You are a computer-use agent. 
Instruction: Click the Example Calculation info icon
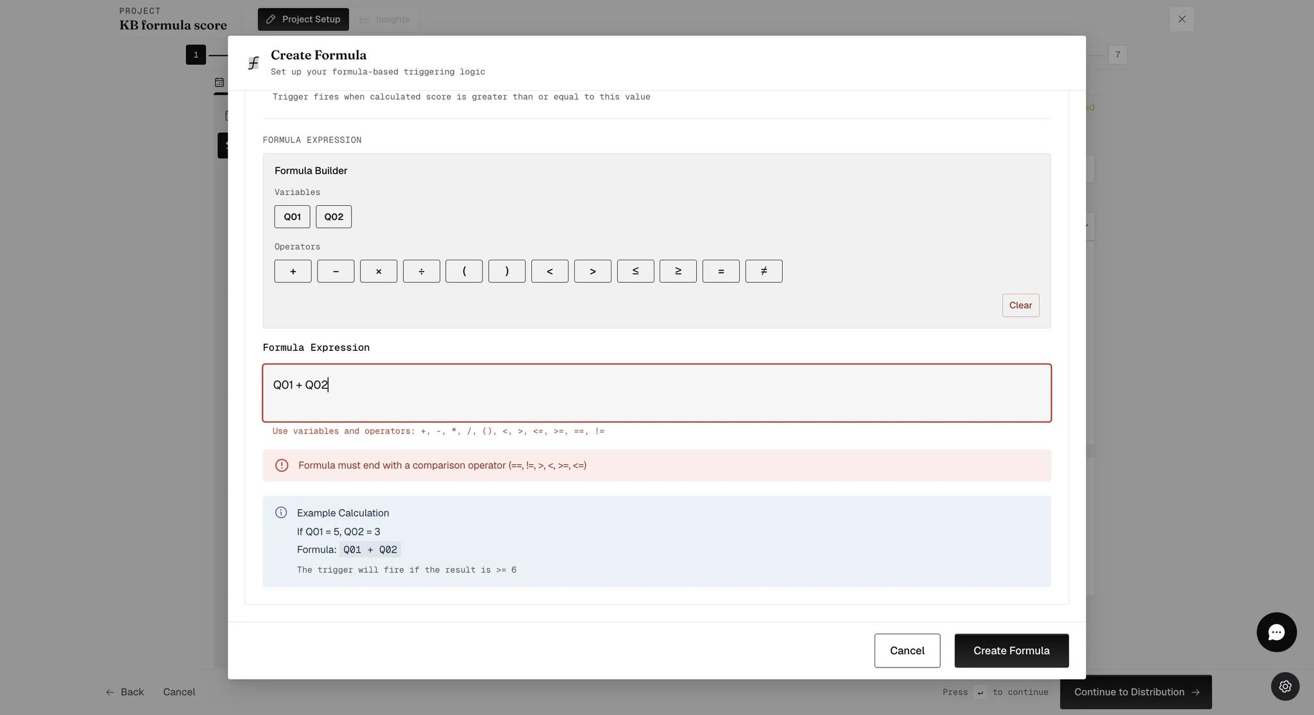(281, 512)
